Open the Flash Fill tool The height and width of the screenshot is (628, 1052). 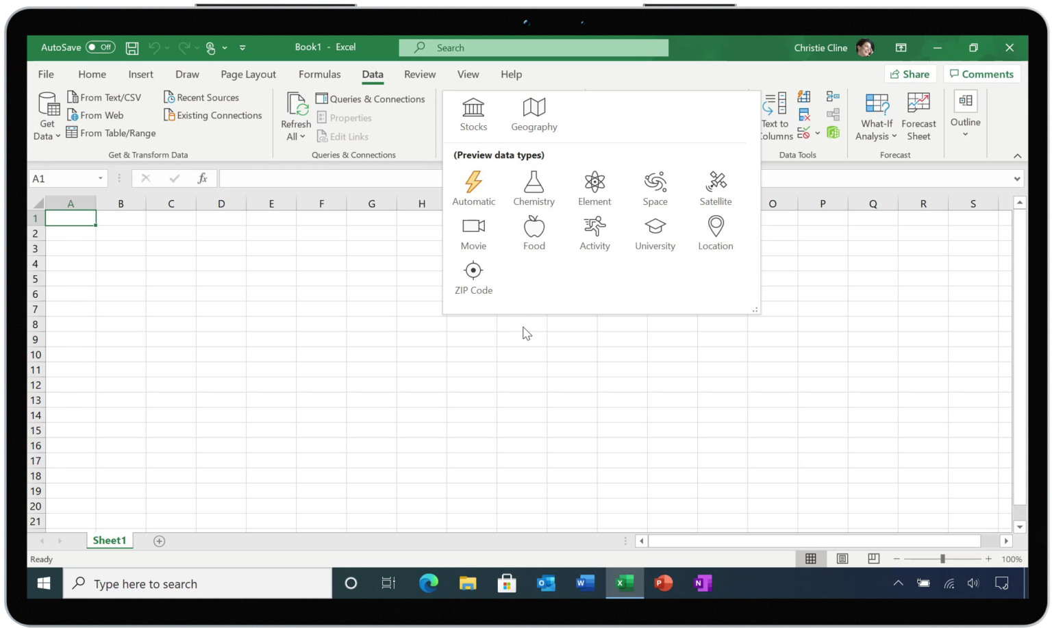point(804,97)
